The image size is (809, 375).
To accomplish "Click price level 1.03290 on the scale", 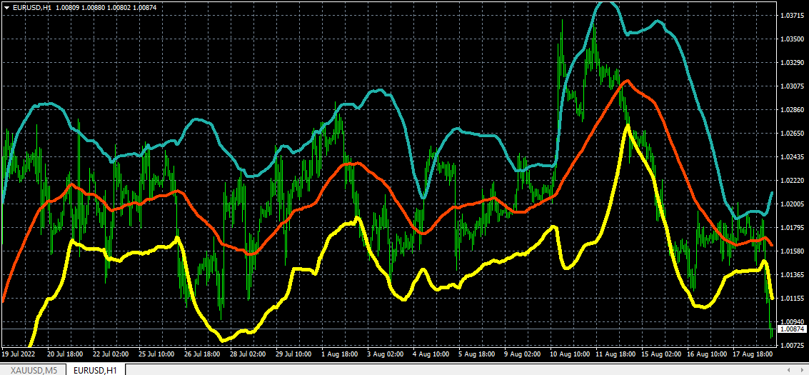I will point(793,62).
